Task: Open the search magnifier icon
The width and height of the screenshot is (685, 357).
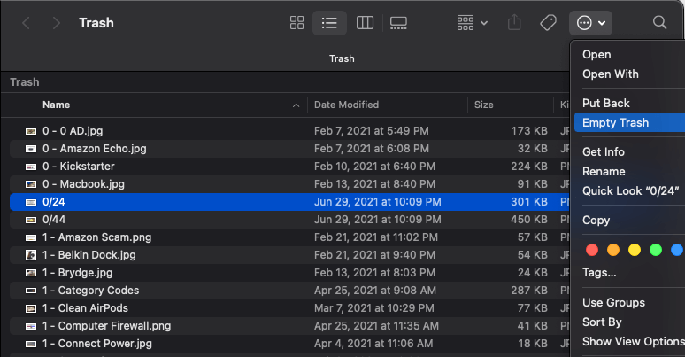Action: [659, 22]
